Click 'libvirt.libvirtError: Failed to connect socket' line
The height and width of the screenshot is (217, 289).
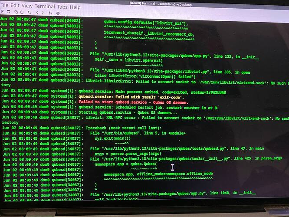point(187,82)
